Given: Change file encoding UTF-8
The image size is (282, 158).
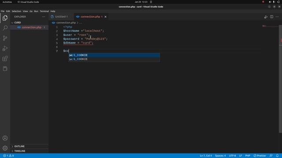Looking at the screenshot, I should 232,156.
